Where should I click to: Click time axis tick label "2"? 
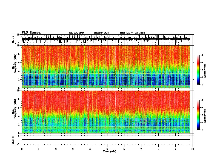[x=56, y=149]
